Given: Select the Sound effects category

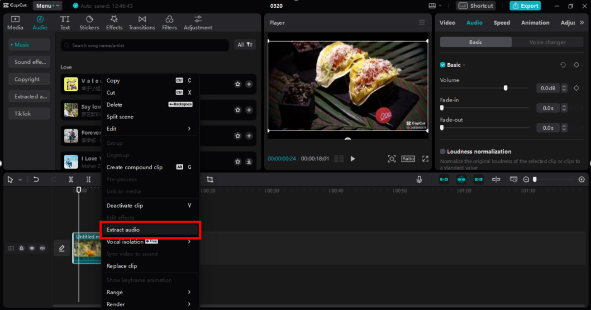Looking at the screenshot, I should pos(29,62).
